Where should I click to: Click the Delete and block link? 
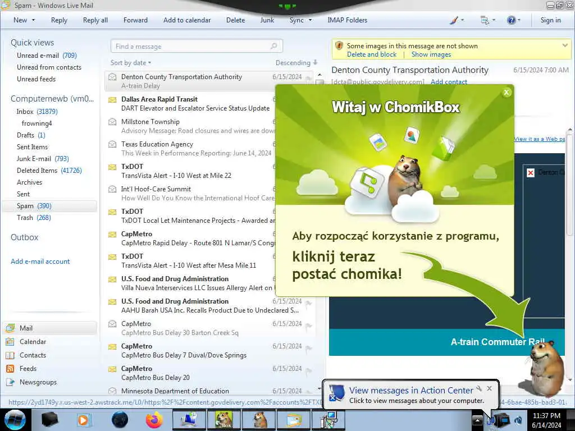[372, 54]
